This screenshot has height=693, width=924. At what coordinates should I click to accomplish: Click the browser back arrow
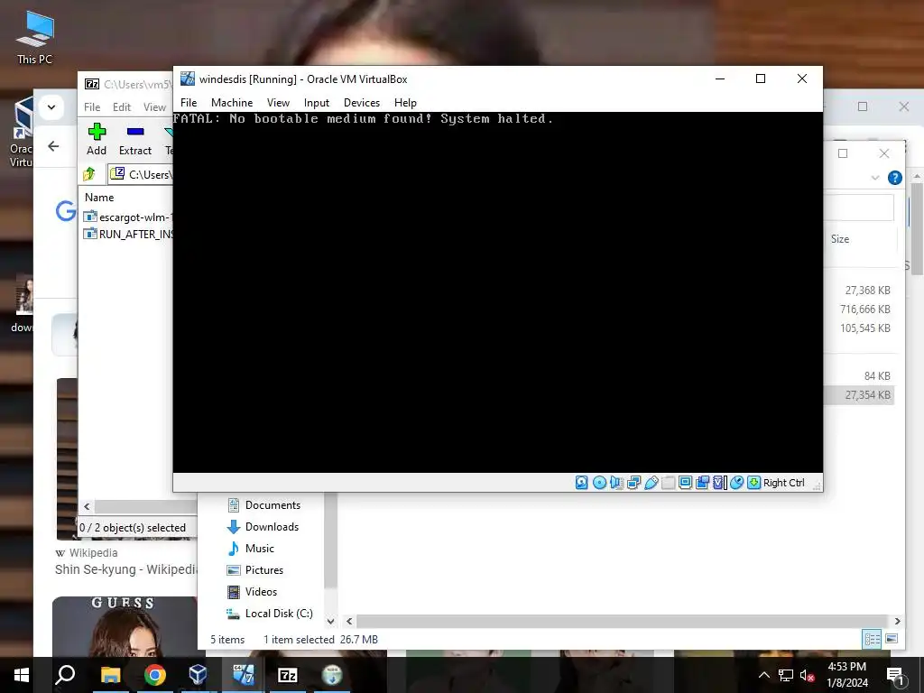pyautogui.click(x=53, y=146)
